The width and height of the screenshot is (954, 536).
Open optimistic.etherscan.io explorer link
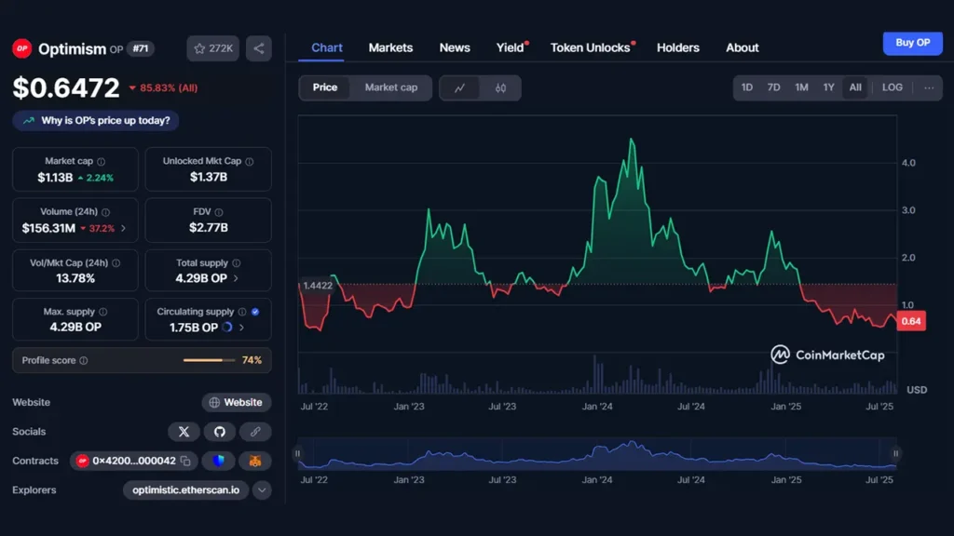185,489
